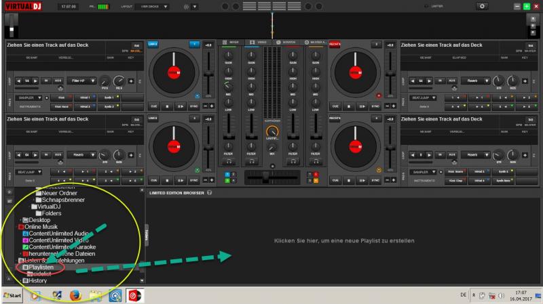Open the BEAT JUMP pads dropdown on top-right deck
The height and width of the screenshot is (304, 543).
tap(423, 97)
